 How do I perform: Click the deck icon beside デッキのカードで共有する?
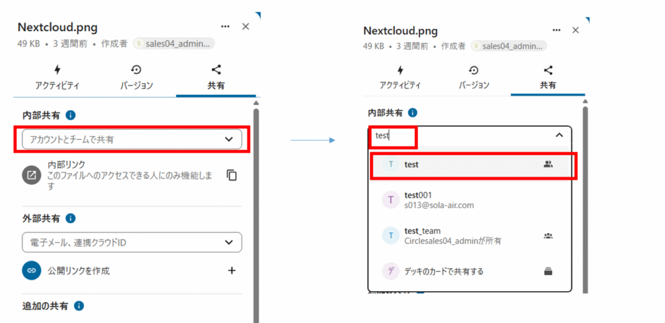click(547, 272)
